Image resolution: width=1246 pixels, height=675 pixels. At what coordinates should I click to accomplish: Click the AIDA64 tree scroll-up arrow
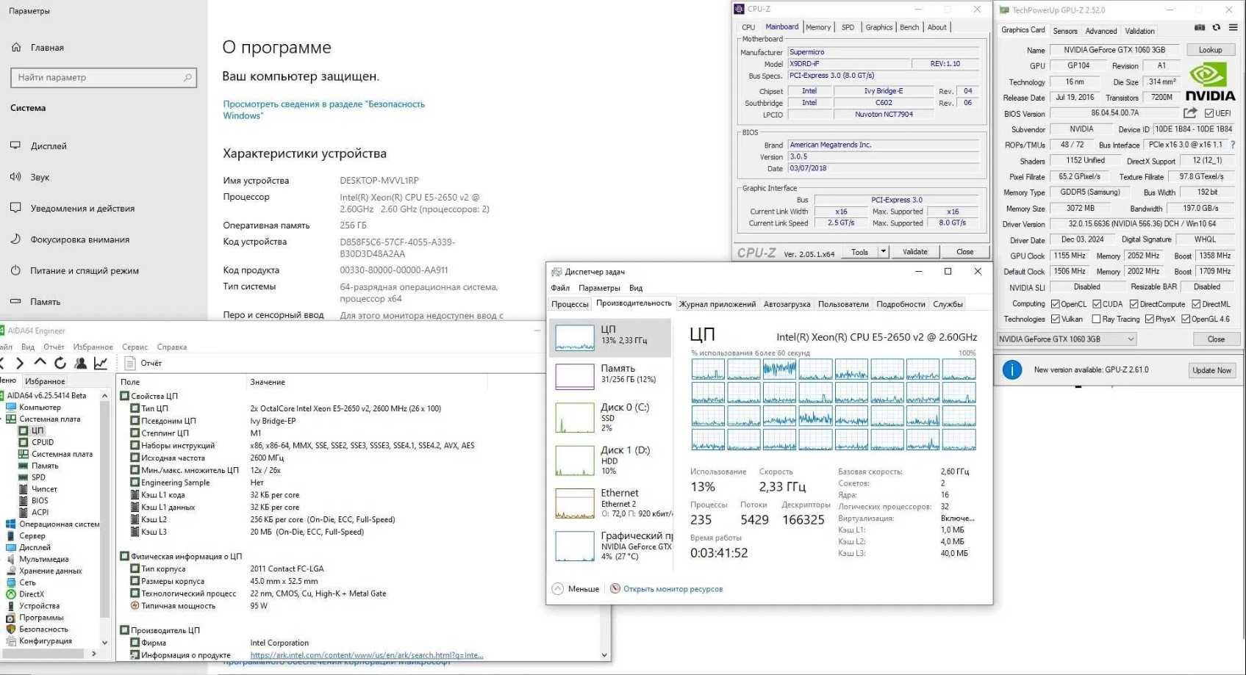pyautogui.click(x=104, y=396)
